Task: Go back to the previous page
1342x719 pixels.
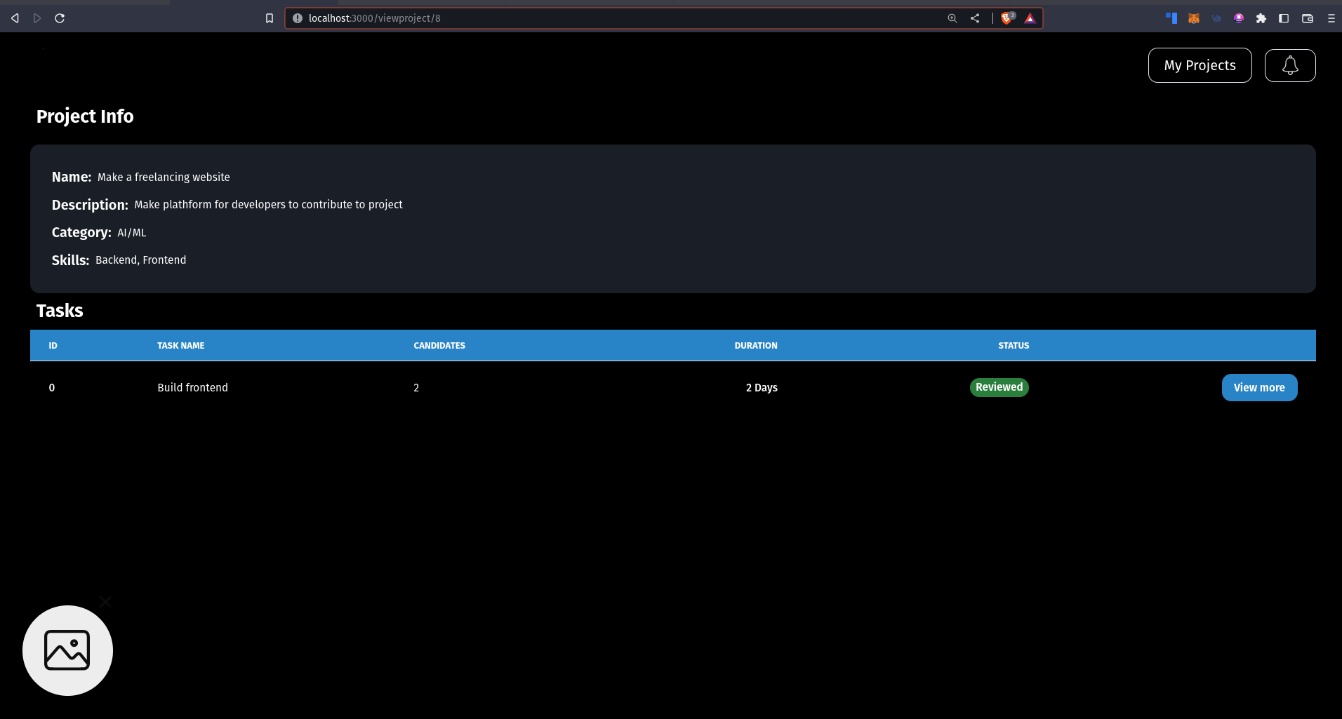Action: (x=15, y=18)
